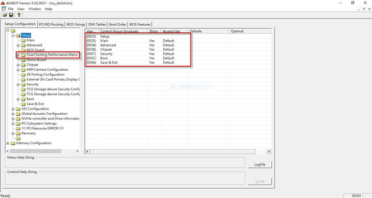Screen dimensions: 372x198
Task: Click the table scroll left arrow
Action: coord(87,151)
